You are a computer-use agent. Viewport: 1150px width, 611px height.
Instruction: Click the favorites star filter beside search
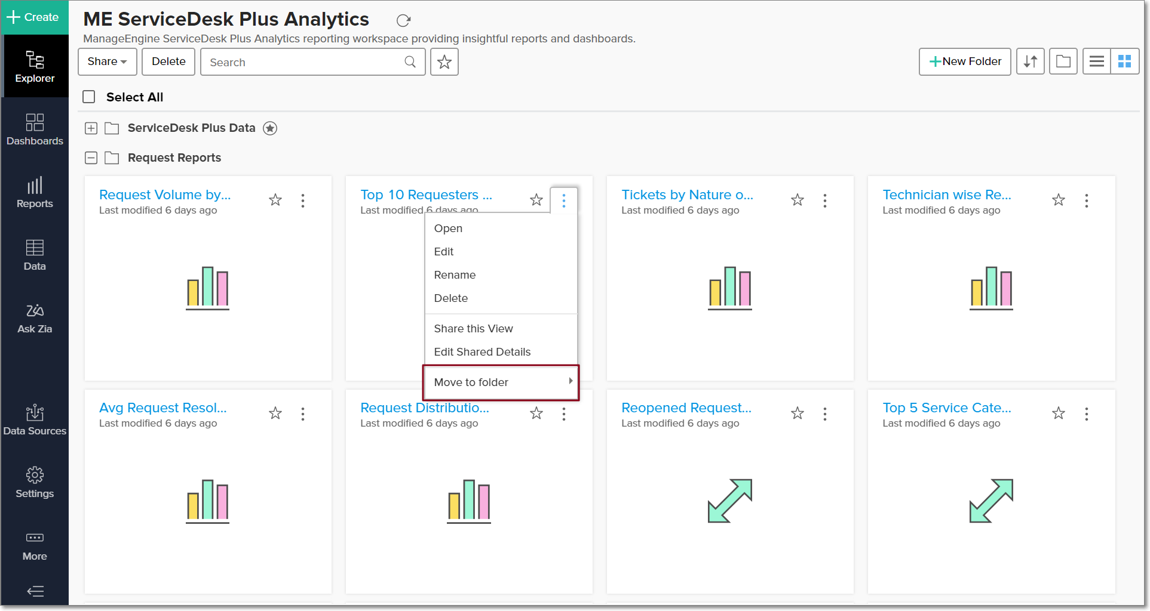click(444, 62)
